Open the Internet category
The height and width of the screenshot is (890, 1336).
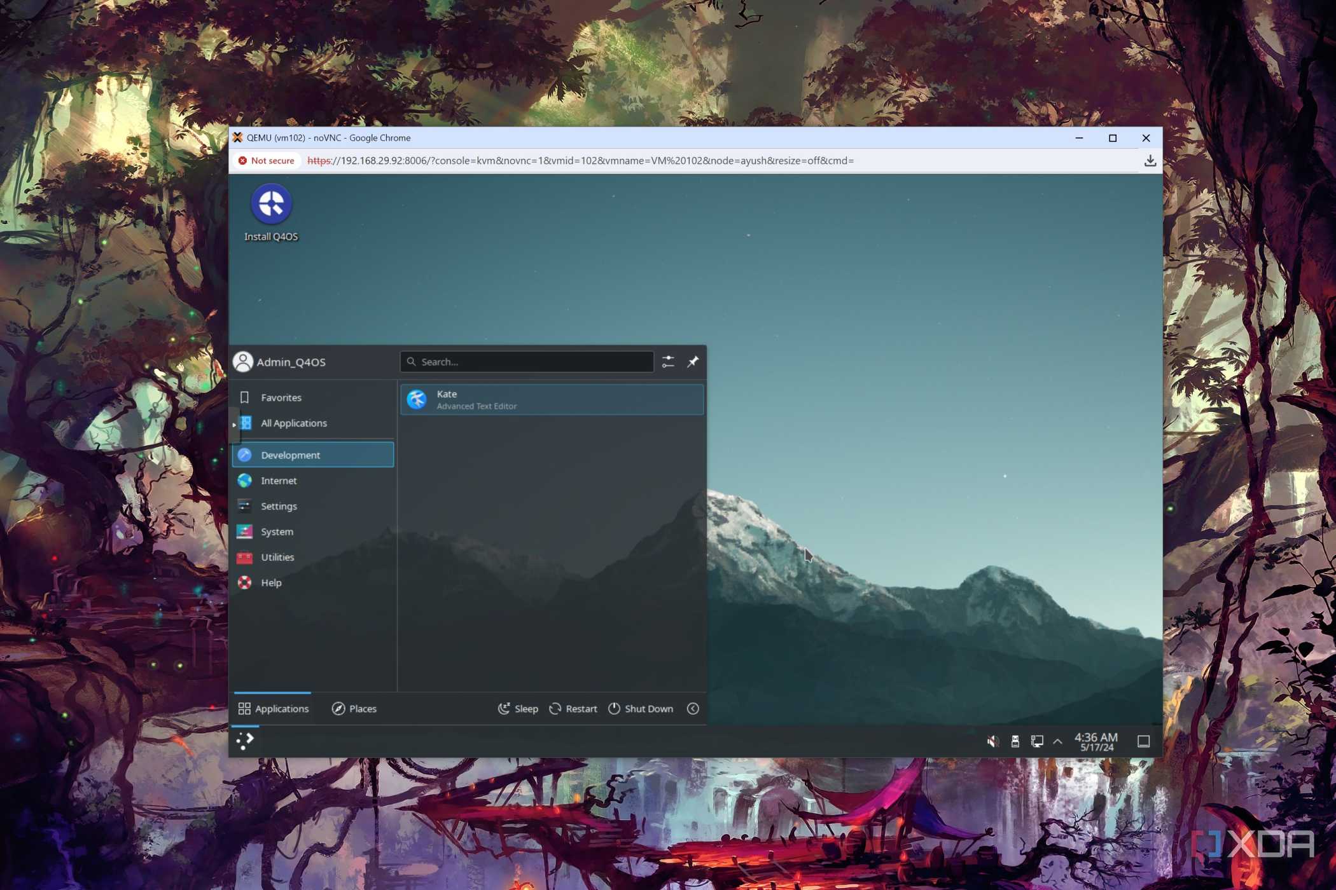313,481
